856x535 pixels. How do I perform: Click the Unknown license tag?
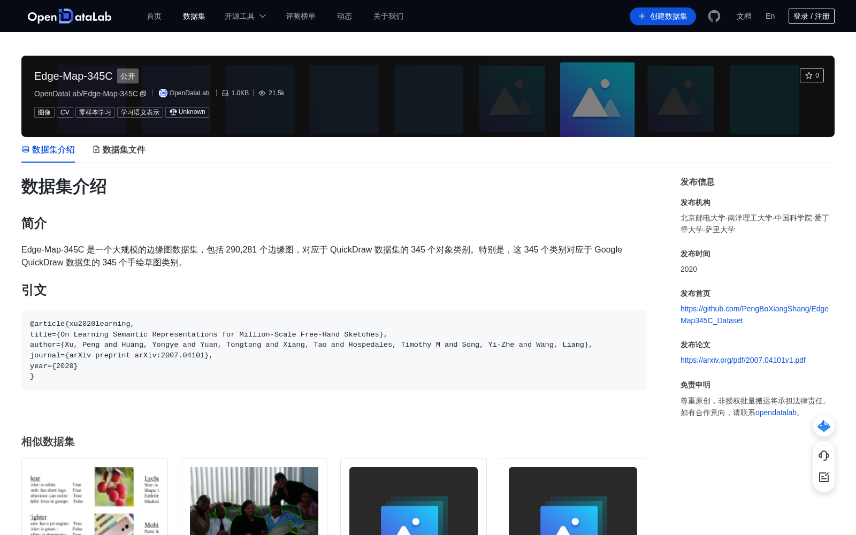187,112
